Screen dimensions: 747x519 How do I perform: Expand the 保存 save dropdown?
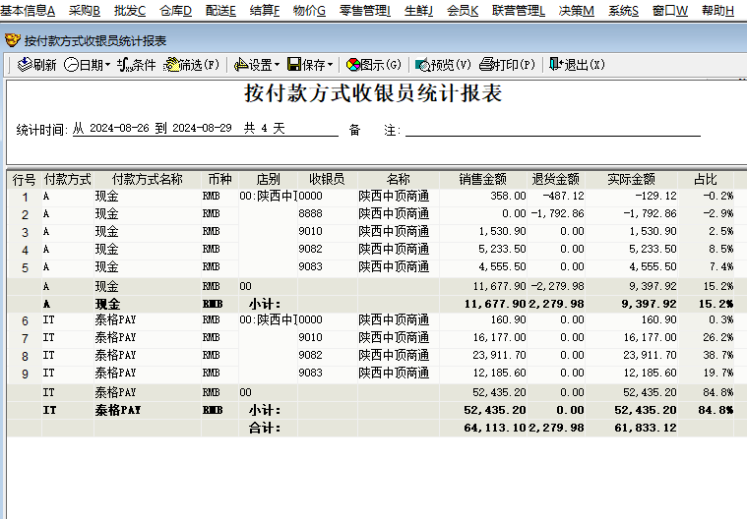[x=330, y=65]
